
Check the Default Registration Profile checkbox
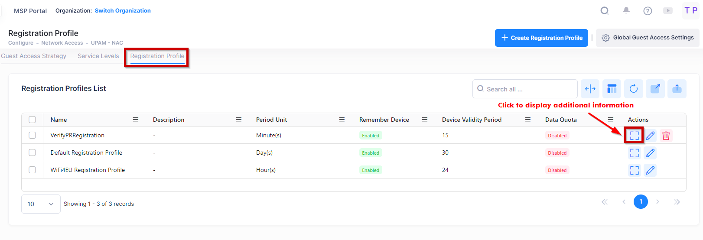pos(32,152)
